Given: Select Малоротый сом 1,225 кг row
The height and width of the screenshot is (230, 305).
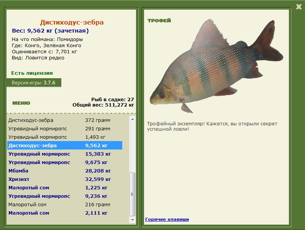Looking at the screenshot, I should [x=65, y=187].
